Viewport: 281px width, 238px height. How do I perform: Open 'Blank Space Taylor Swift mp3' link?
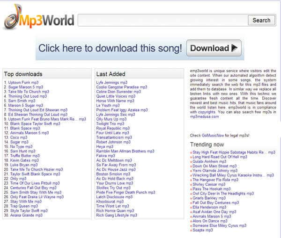tap(35, 123)
